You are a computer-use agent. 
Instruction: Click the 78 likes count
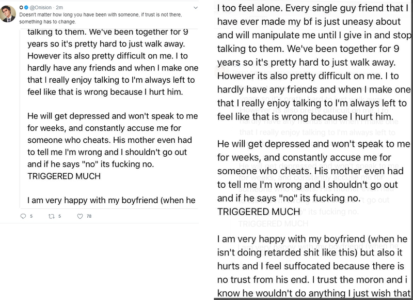89,216
